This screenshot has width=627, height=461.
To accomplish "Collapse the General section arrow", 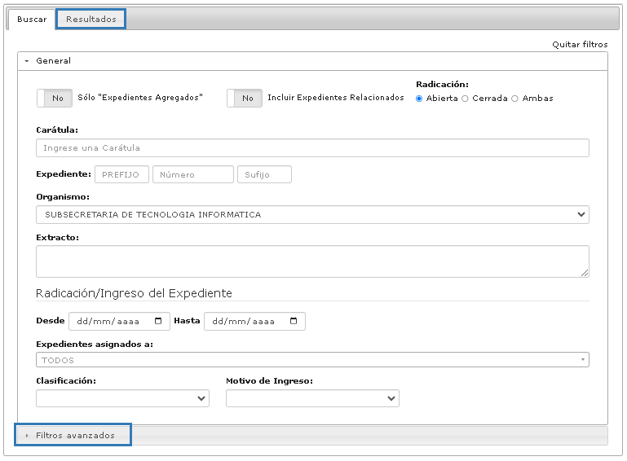I will tap(27, 61).
